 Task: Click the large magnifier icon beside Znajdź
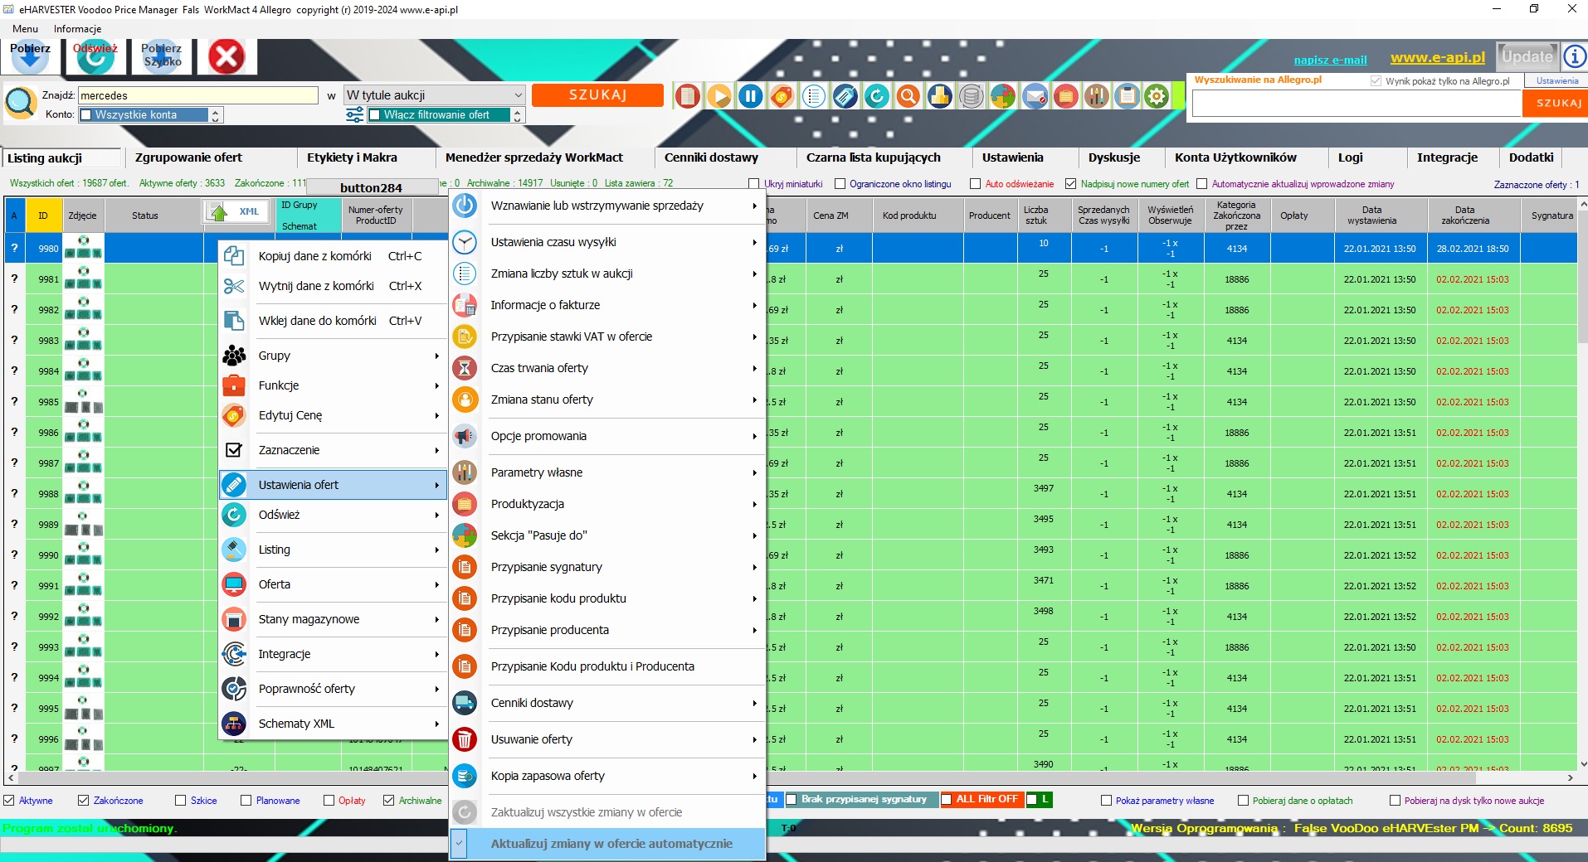(20, 103)
